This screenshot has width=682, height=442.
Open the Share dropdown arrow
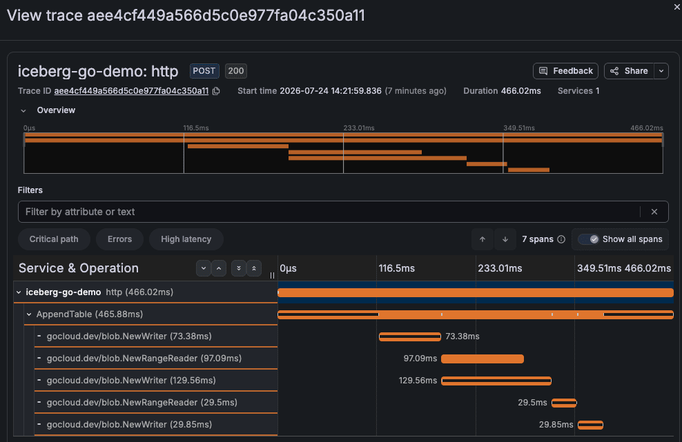(661, 71)
